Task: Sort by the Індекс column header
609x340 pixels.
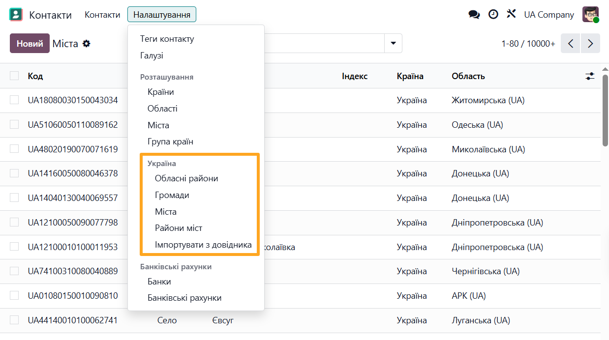Action: pyautogui.click(x=355, y=76)
